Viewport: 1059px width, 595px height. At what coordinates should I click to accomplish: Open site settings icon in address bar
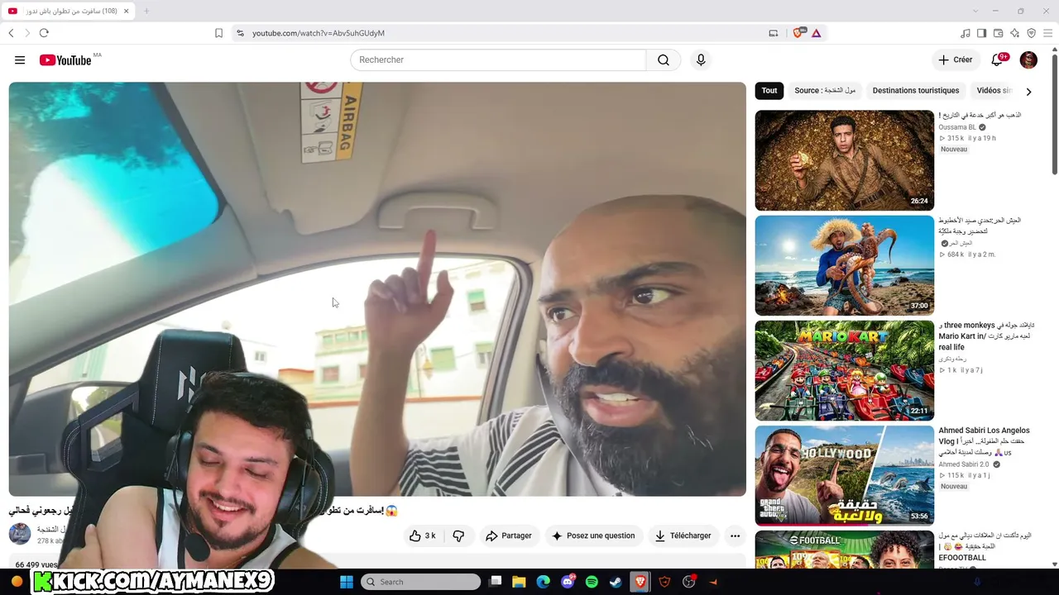tap(240, 33)
